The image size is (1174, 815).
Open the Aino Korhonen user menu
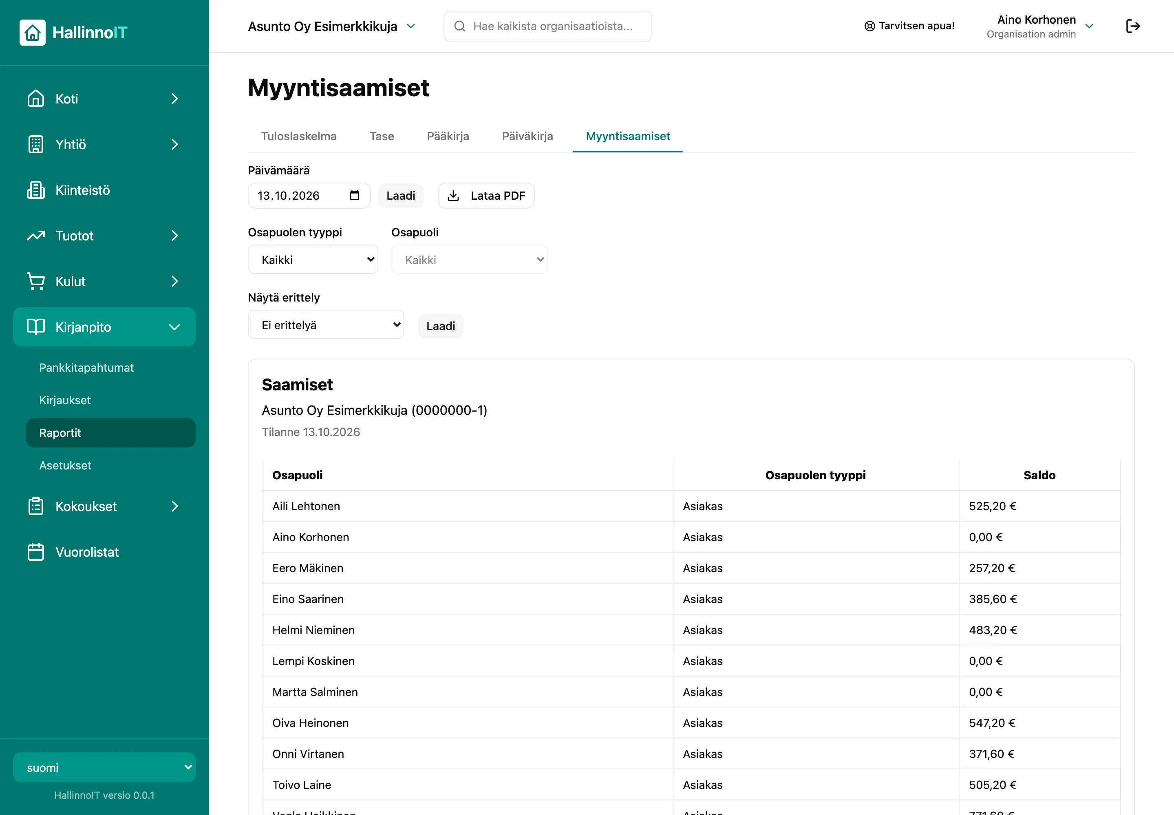[1039, 26]
